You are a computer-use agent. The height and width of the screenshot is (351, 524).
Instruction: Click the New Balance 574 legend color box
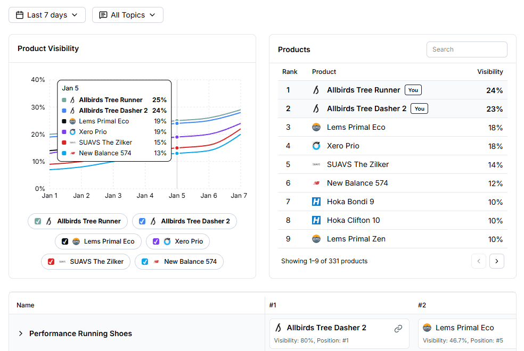(x=145, y=262)
